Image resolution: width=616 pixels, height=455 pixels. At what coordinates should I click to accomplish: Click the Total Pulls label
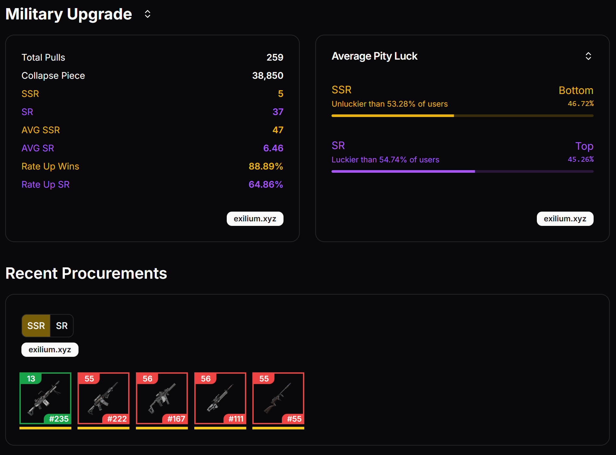(43, 57)
